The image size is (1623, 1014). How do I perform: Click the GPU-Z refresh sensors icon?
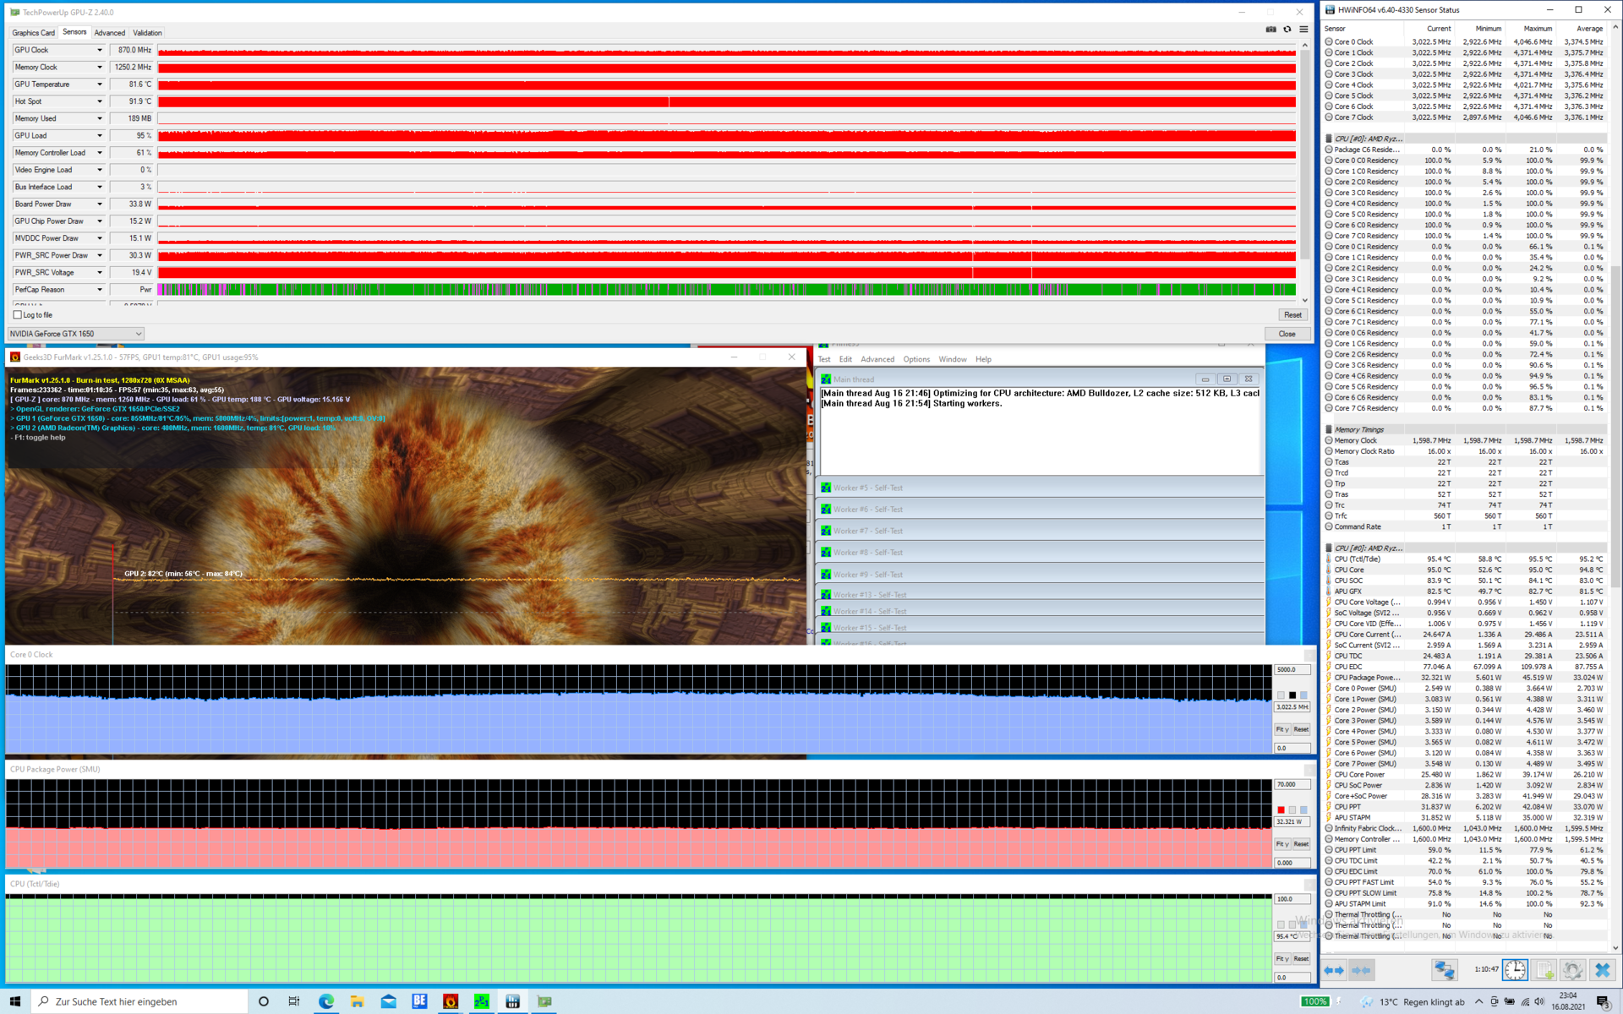click(x=1287, y=30)
